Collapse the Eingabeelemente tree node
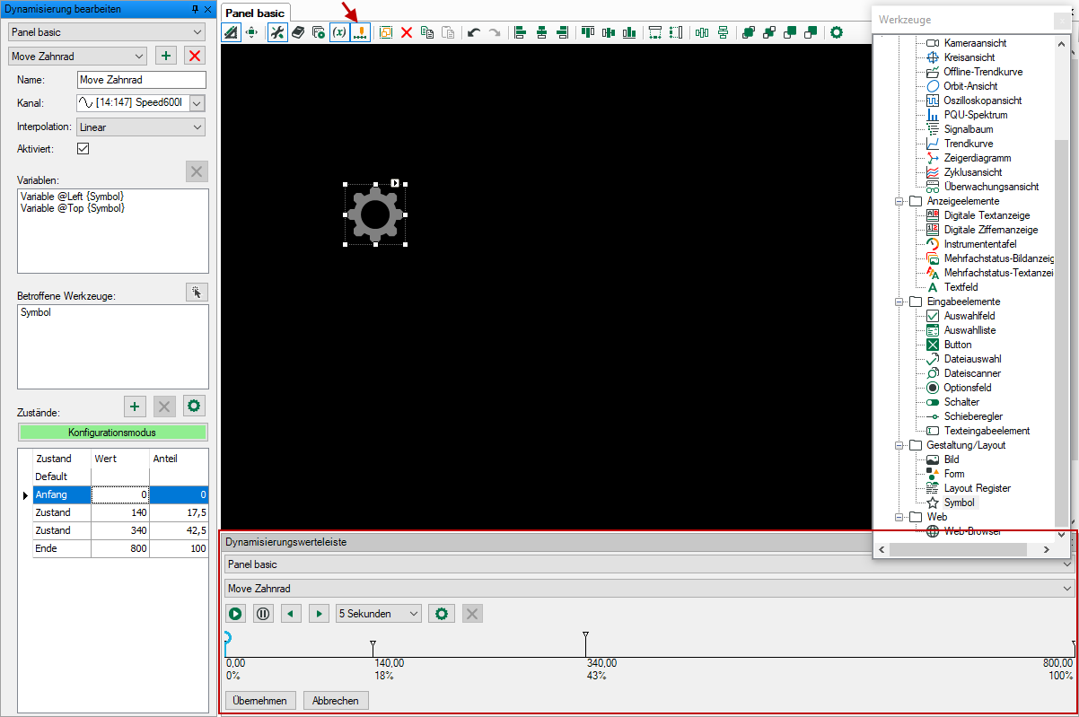The image size is (1079, 717). tap(898, 302)
